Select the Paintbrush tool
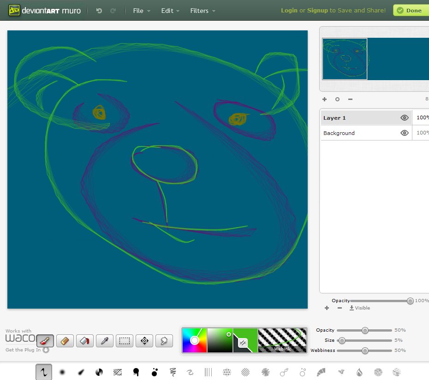 click(44, 341)
